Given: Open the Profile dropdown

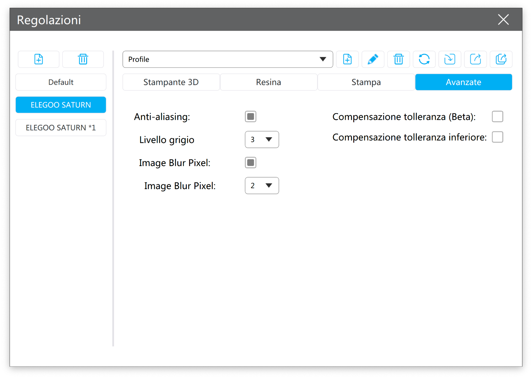Looking at the screenshot, I should click(228, 59).
